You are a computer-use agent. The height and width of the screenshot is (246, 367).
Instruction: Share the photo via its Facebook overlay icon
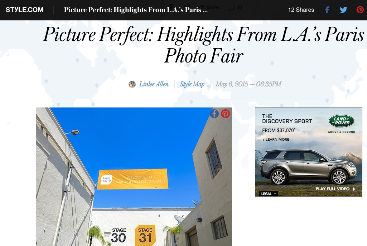[x=214, y=114]
